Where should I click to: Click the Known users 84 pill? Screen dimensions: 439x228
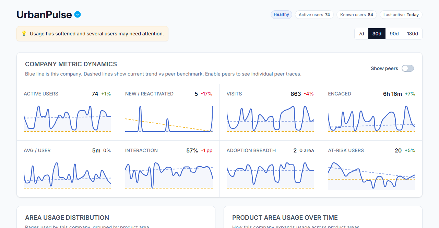click(357, 15)
